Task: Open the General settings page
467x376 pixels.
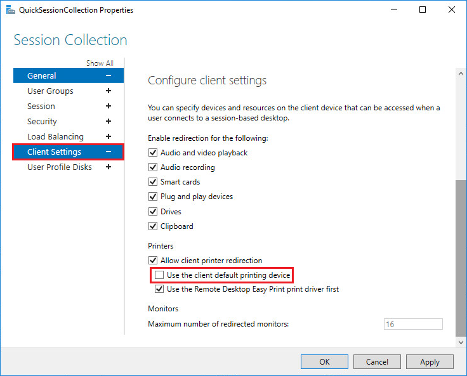Action: (42, 76)
